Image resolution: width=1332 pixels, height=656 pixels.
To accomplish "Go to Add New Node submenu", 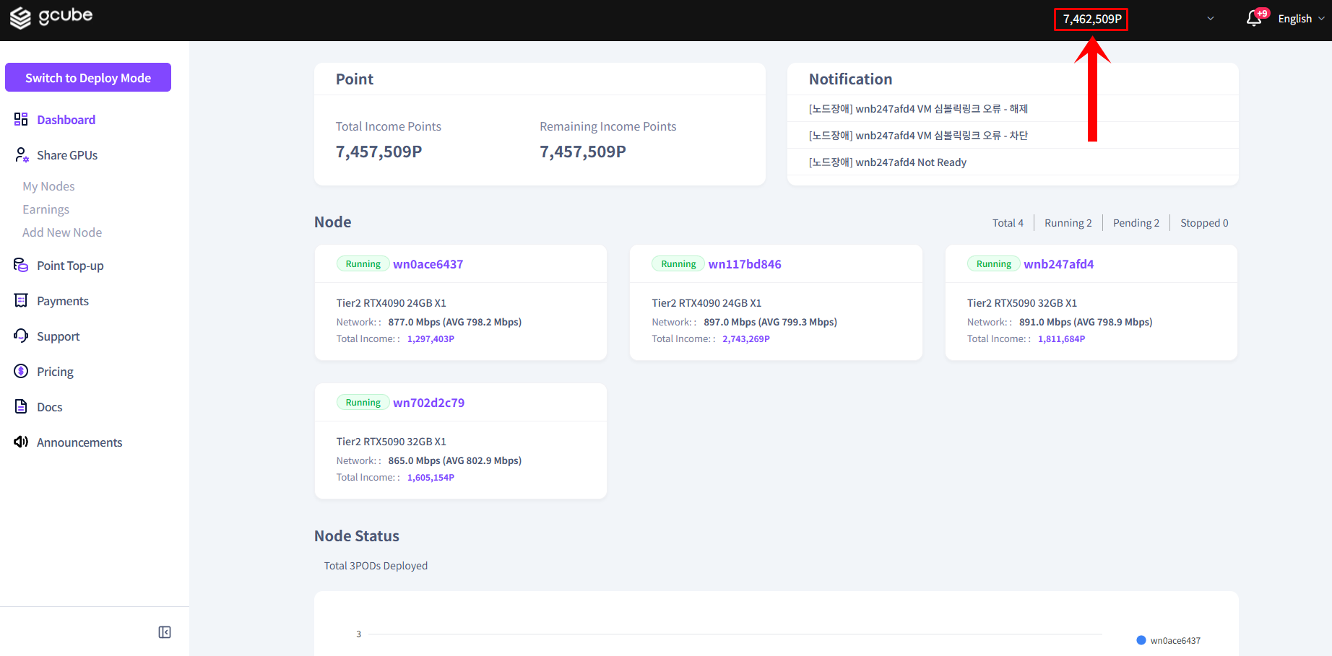I will (x=62, y=232).
